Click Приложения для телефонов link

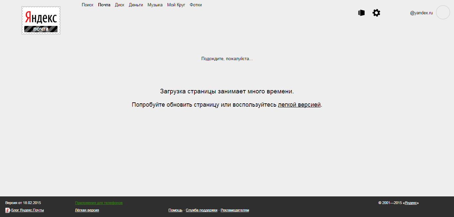(x=99, y=203)
